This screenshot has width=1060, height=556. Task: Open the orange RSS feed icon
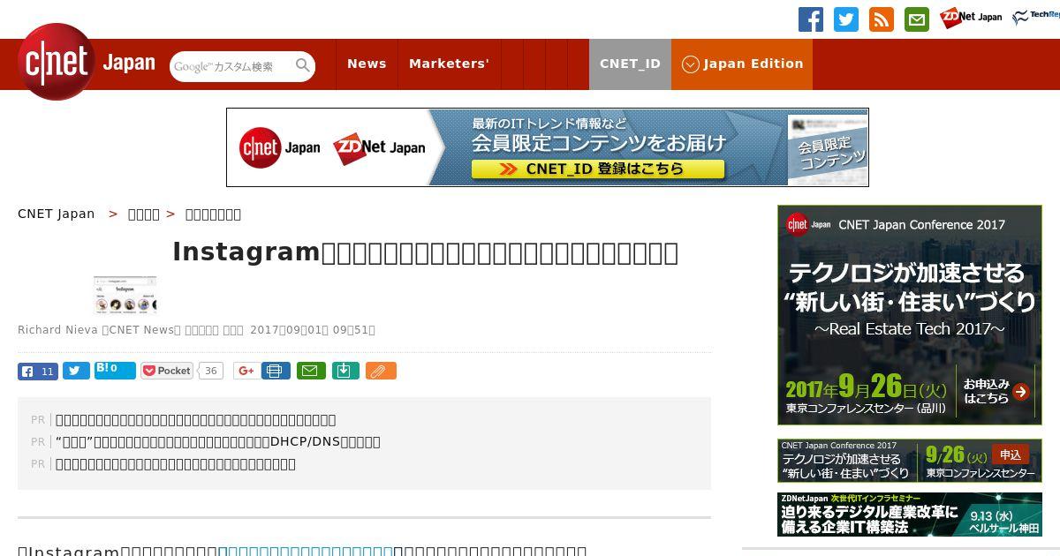882,19
